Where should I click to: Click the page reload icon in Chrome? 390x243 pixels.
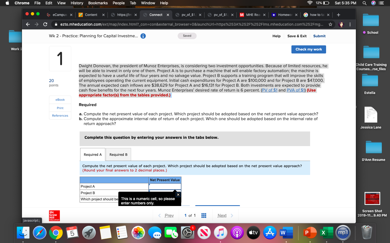[x=45, y=24]
